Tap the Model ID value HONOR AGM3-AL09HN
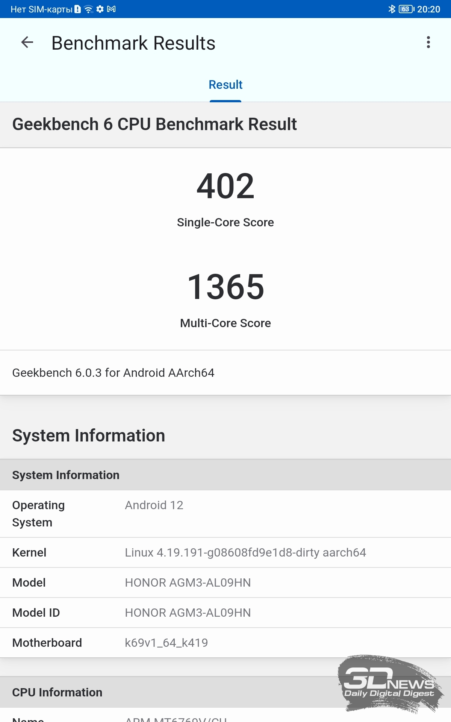 coord(188,613)
